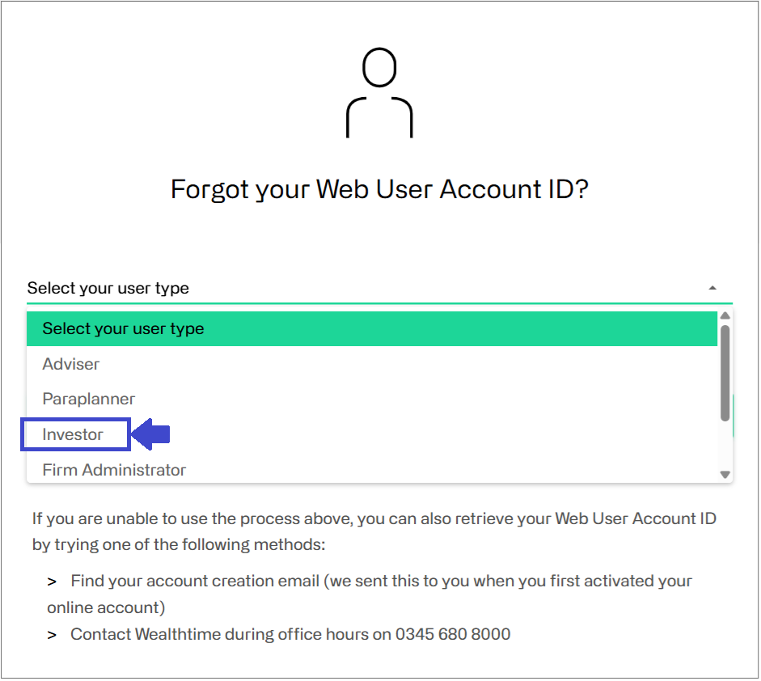Click the scrollbar track below the thumb
761x681 pixels.
[x=725, y=445]
